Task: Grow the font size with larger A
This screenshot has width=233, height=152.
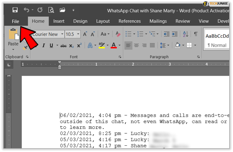Action: 85,34
